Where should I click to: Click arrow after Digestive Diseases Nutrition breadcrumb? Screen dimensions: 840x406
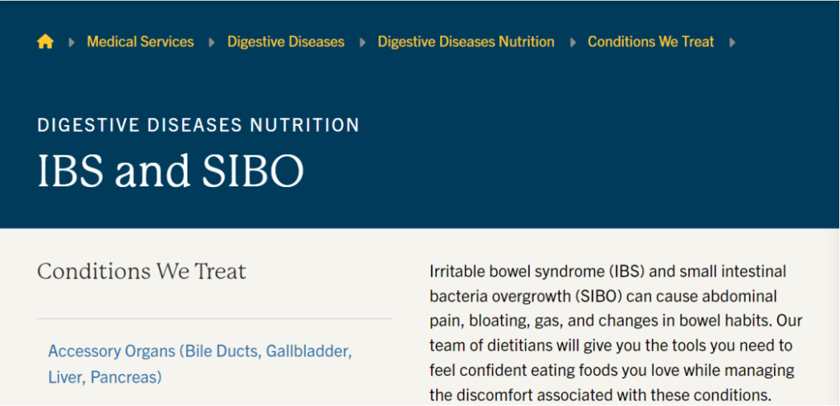coord(572,43)
